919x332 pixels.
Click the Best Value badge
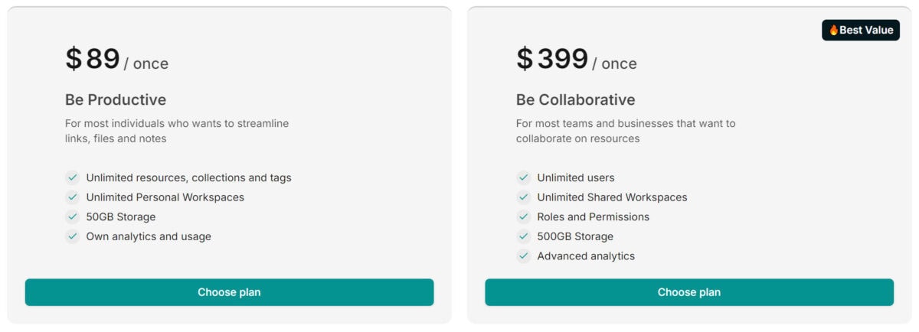click(861, 31)
